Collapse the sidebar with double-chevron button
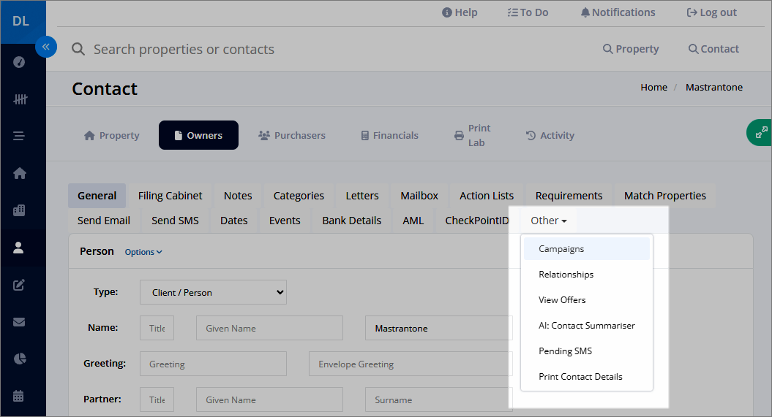Screen dimensions: 772x417 [x=46, y=47]
